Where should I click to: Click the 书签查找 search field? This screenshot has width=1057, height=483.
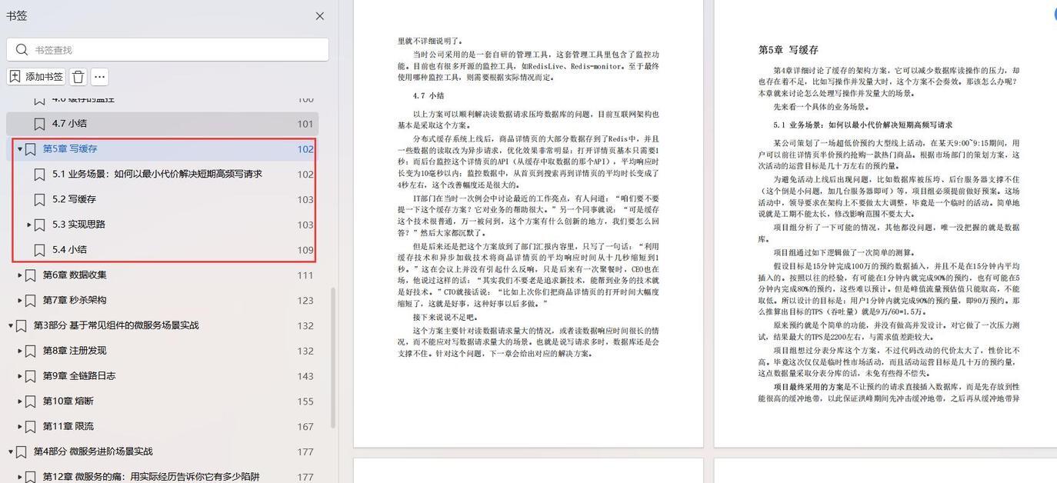[x=168, y=49]
